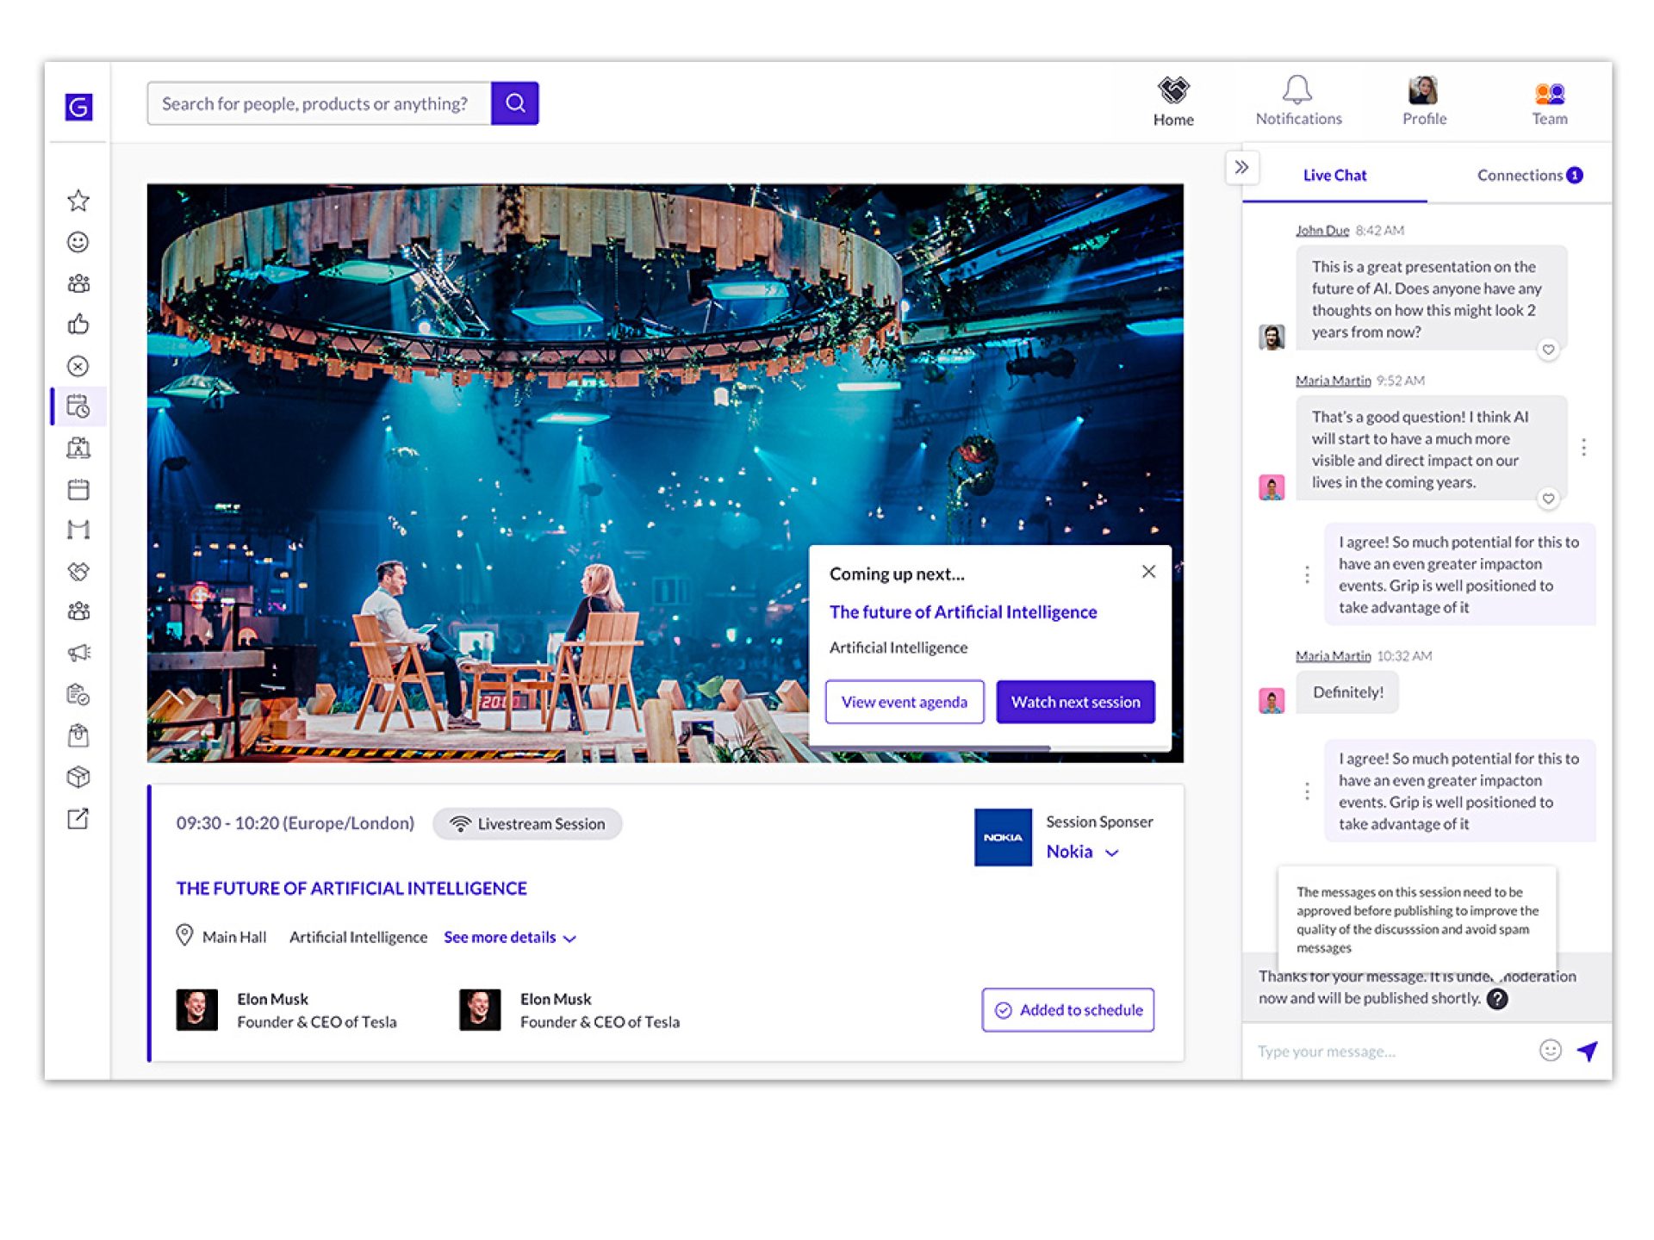Expand See more details
Screen dimensions: 1654x1240
(510, 937)
